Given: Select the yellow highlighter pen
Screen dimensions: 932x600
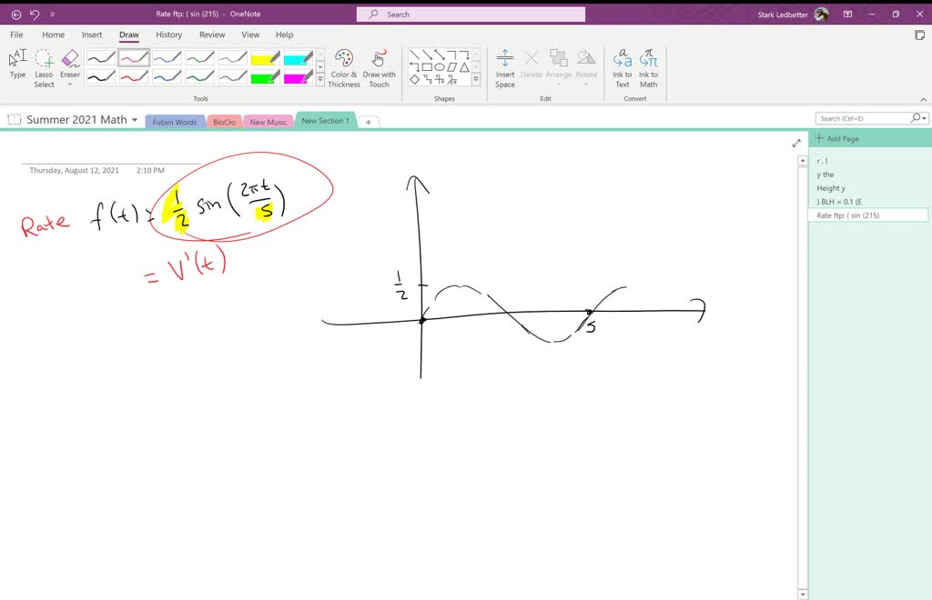Looking at the screenshot, I should click(x=265, y=58).
